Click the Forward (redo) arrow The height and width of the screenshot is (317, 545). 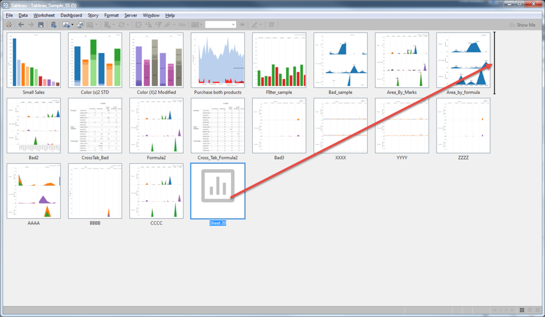30,24
